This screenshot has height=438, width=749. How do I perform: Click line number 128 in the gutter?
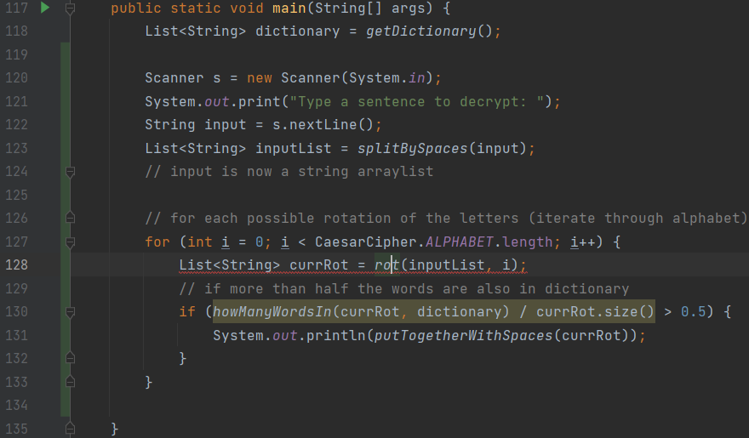coord(16,265)
